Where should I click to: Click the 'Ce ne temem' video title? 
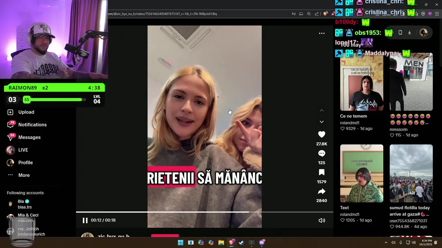click(354, 116)
